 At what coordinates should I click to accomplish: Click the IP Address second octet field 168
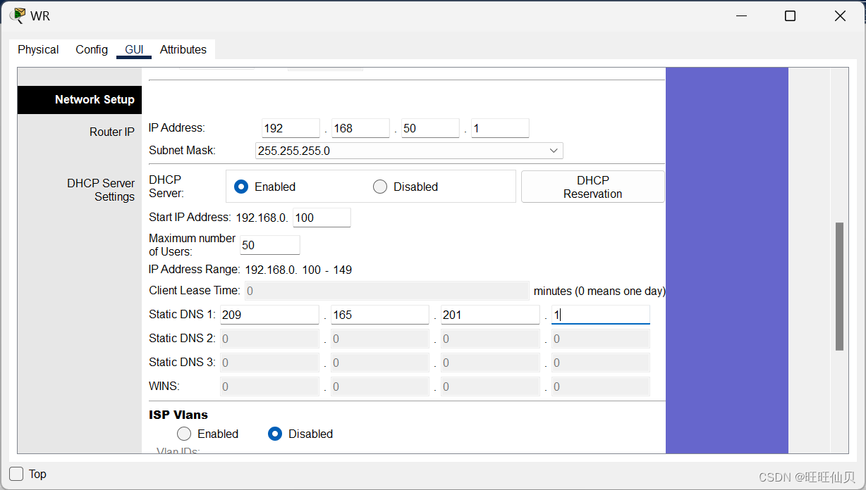[x=360, y=128]
